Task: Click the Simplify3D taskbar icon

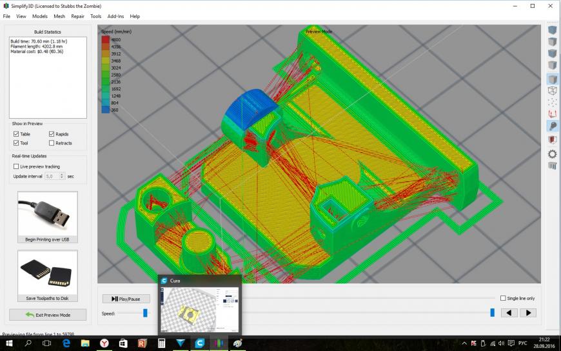Action: pyautogui.click(x=219, y=343)
